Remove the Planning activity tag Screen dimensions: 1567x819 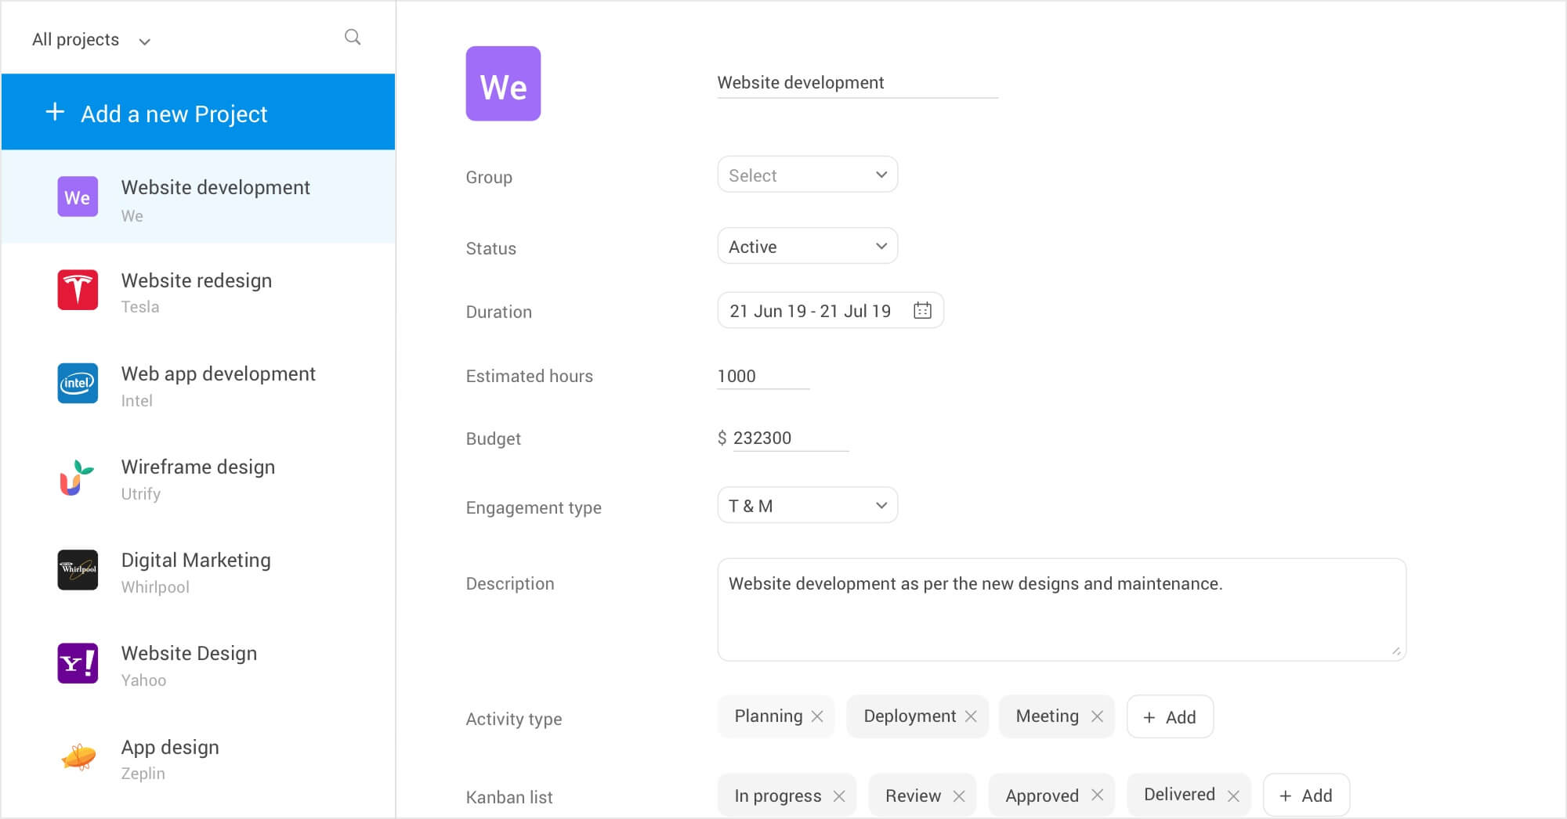click(817, 716)
